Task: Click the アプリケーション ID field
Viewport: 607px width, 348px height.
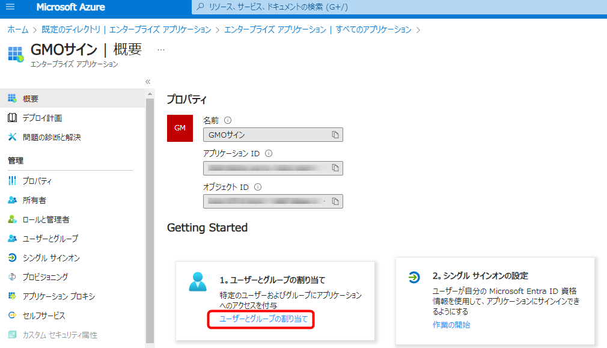Action: (273, 168)
